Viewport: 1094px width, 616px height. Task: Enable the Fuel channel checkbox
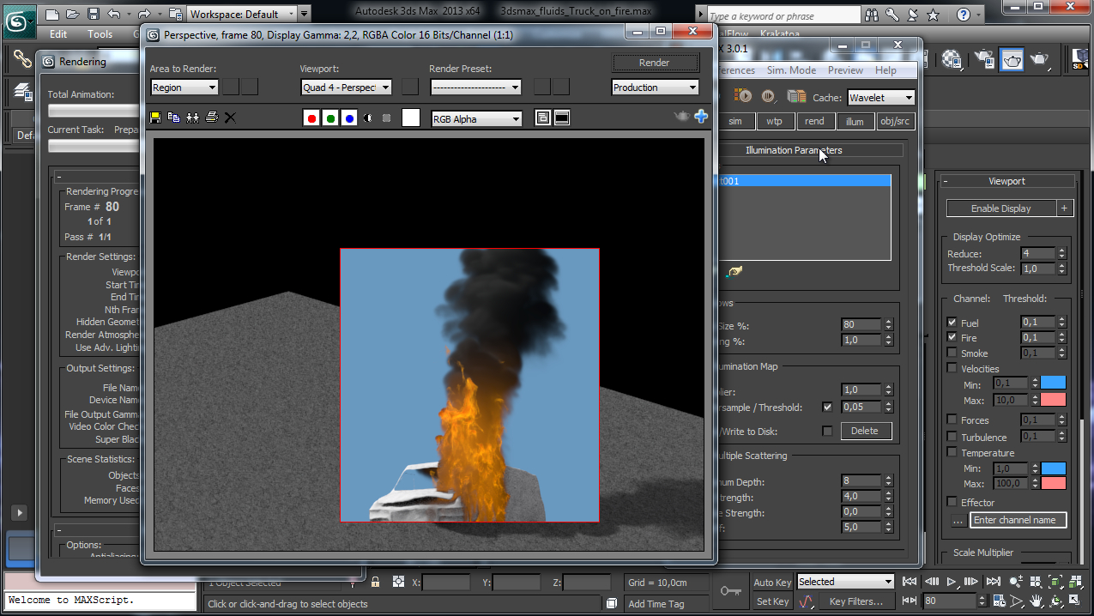[x=952, y=323]
